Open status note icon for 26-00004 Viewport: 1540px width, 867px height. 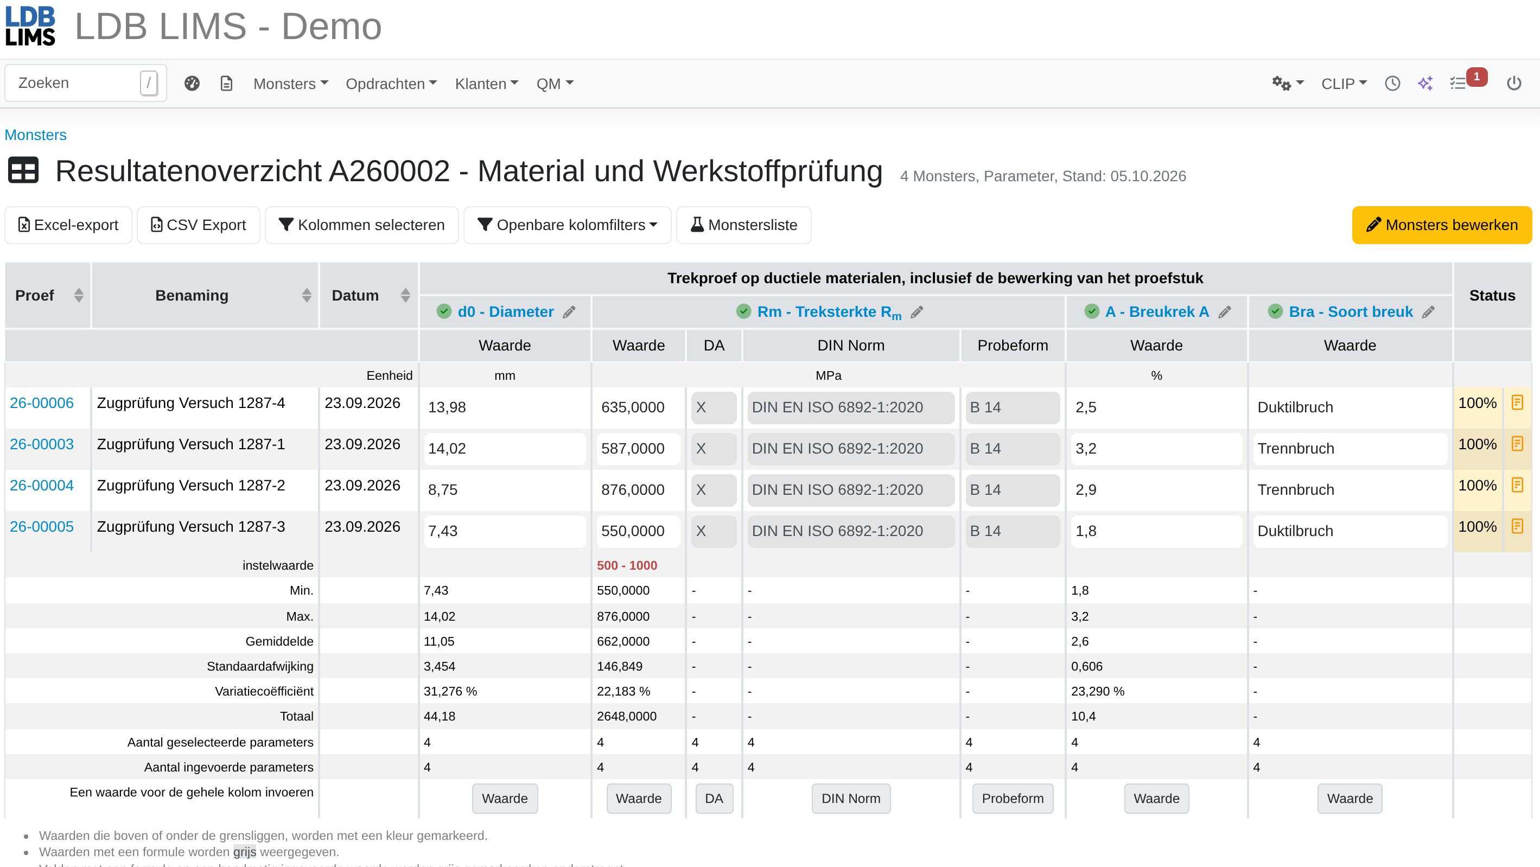[x=1517, y=486]
